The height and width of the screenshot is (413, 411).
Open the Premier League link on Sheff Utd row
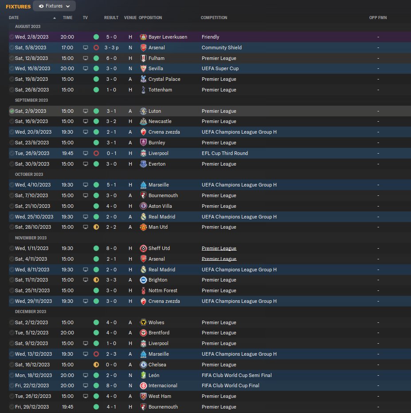219,248
